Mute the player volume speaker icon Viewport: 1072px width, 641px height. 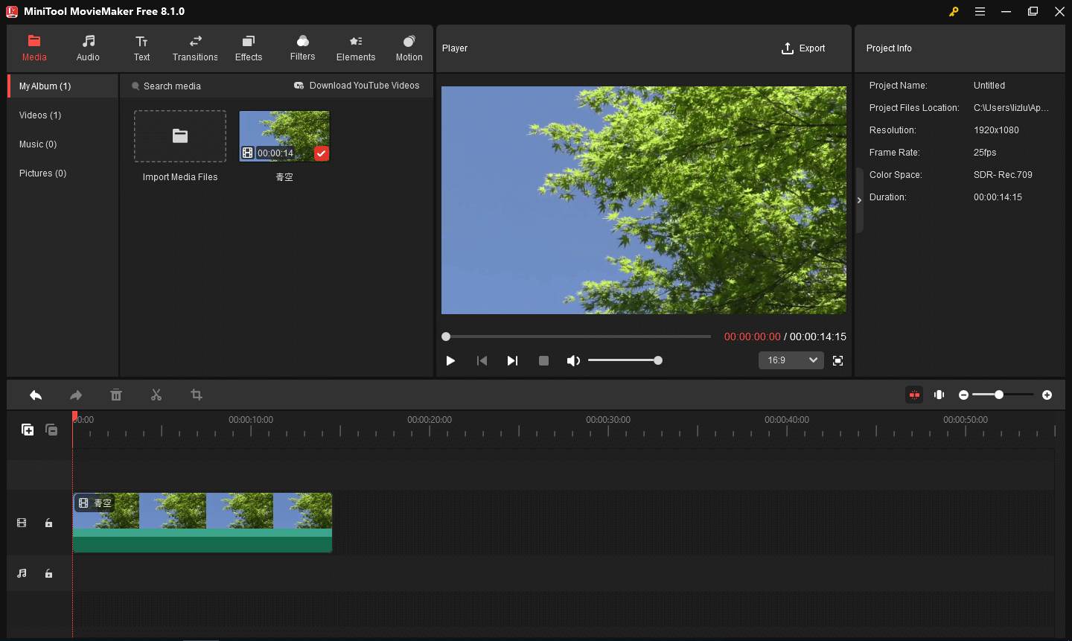[573, 360]
